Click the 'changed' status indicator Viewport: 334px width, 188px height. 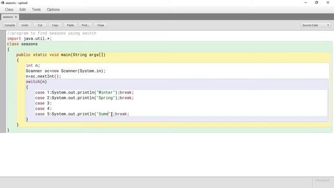point(322,180)
